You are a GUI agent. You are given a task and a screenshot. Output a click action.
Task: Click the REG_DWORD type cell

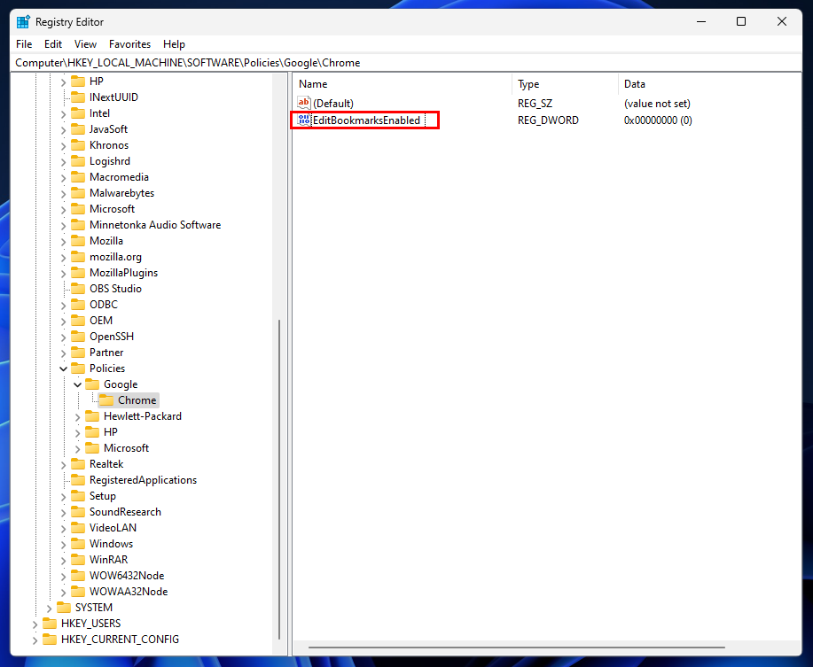(x=548, y=120)
